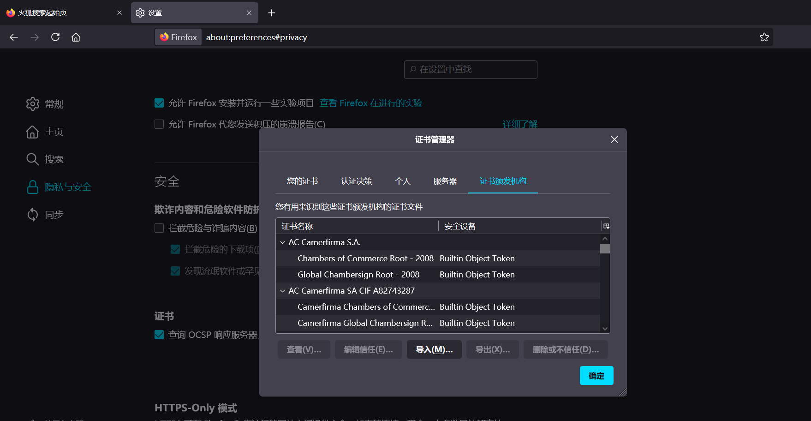Open the 您的证书 tab
The width and height of the screenshot is (811, 421).
click(x=302, y=181)
